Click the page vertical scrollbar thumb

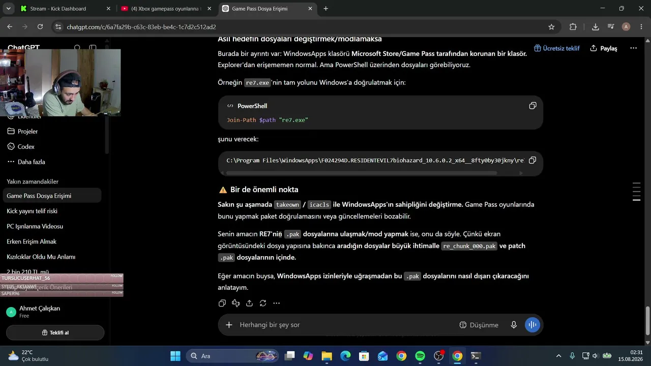pyautogui.click(x=647, y=321)
